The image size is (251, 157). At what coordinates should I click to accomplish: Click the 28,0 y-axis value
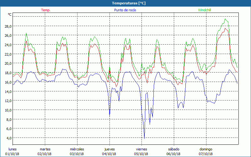[x=8, y=26]
